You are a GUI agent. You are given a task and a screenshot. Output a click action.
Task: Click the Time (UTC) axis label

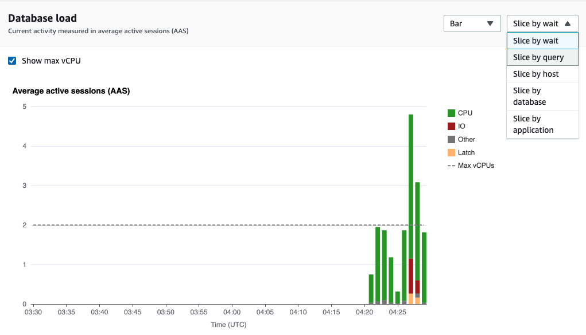pyautogui.click(x=230, y=324)
